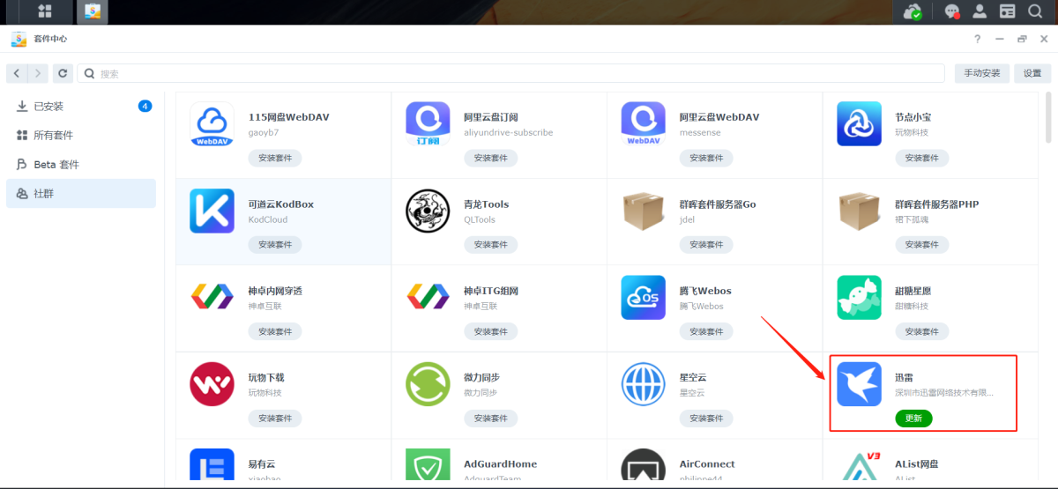This screenshot has width=1058, height=489.
Task: Install the 可道云KodBox package
Action: (x=275, y=244)
